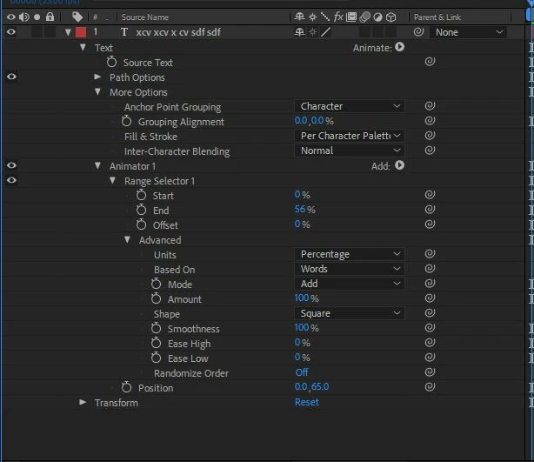The height and width of the screenshot is (462, 534).
Task: Toggle visibility of Animator 1
Action: pyautogui.click(x=11, y=165)
